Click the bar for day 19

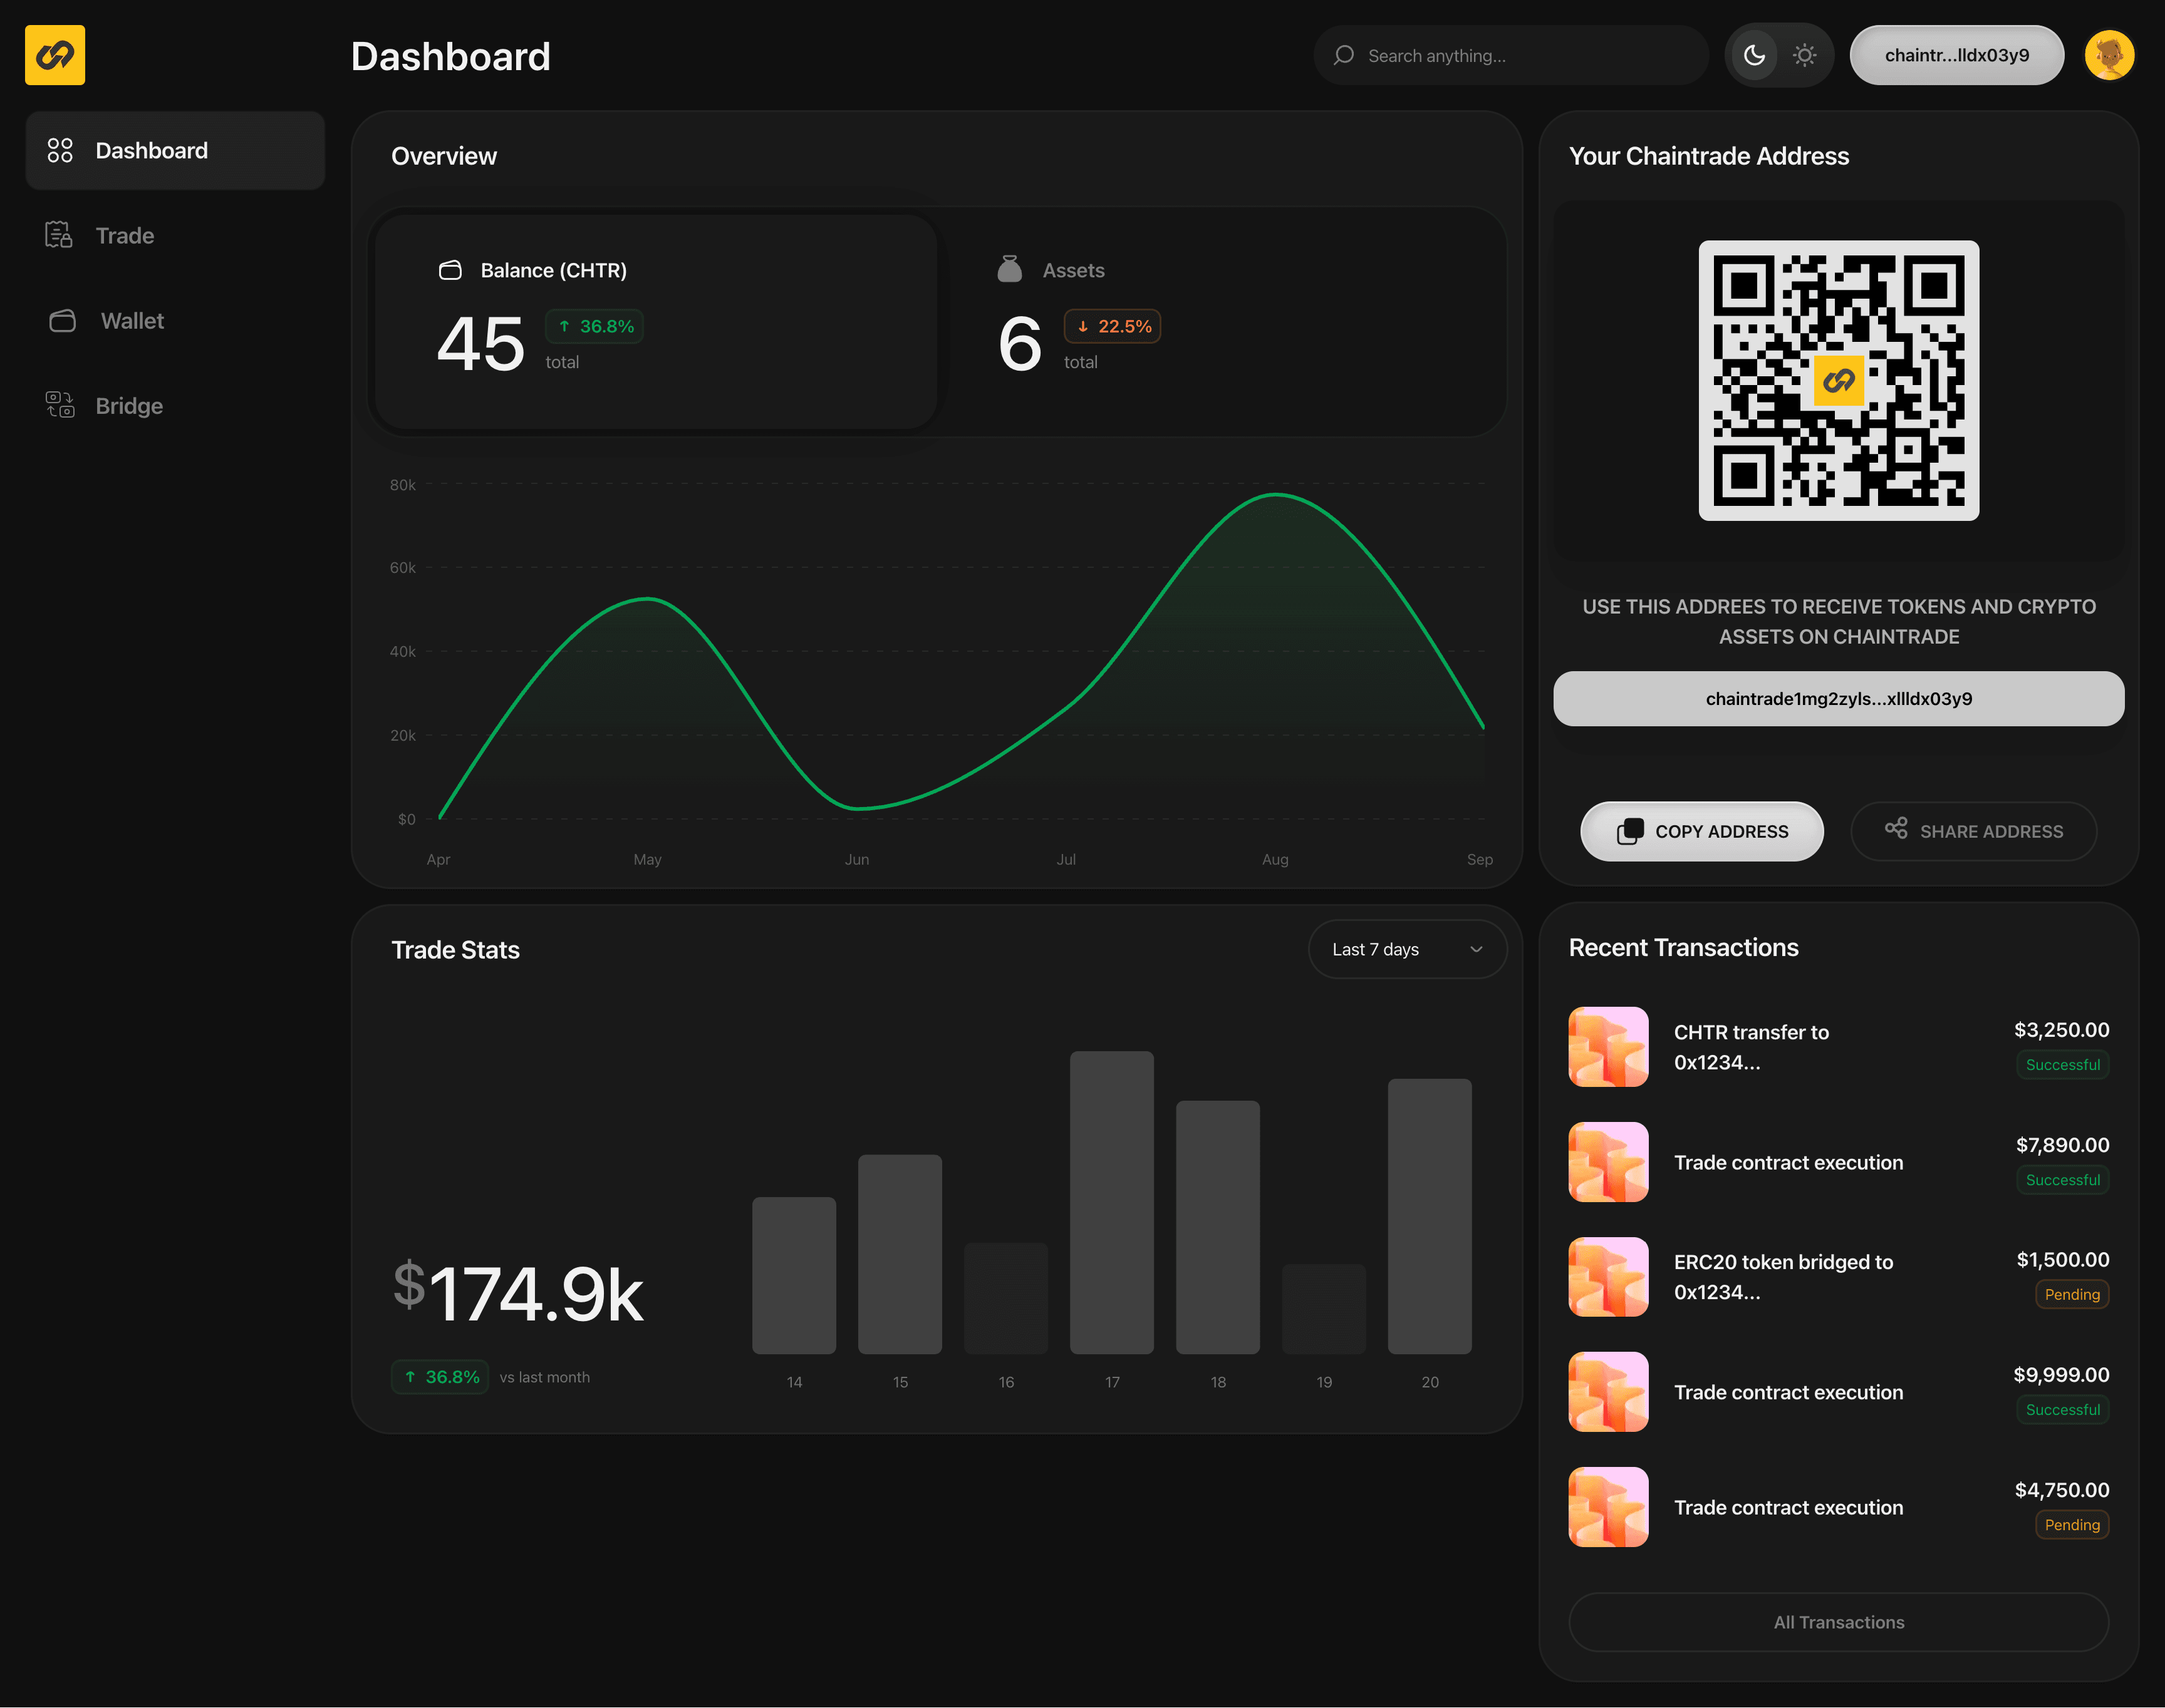tap(1324, 1309)
